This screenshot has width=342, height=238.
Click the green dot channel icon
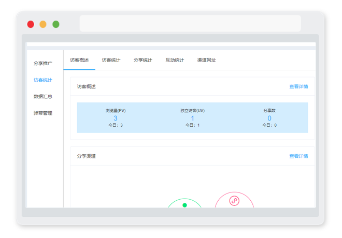(x=184, y=205)
